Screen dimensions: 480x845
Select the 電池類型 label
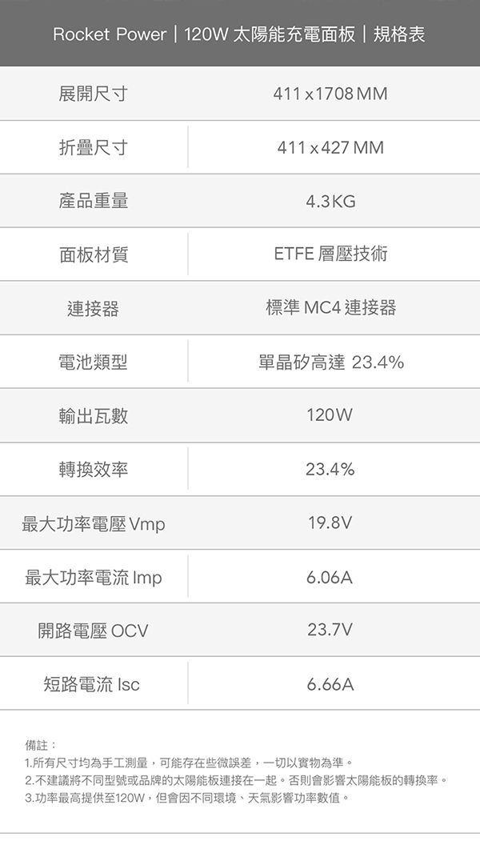tap(93, 362)
